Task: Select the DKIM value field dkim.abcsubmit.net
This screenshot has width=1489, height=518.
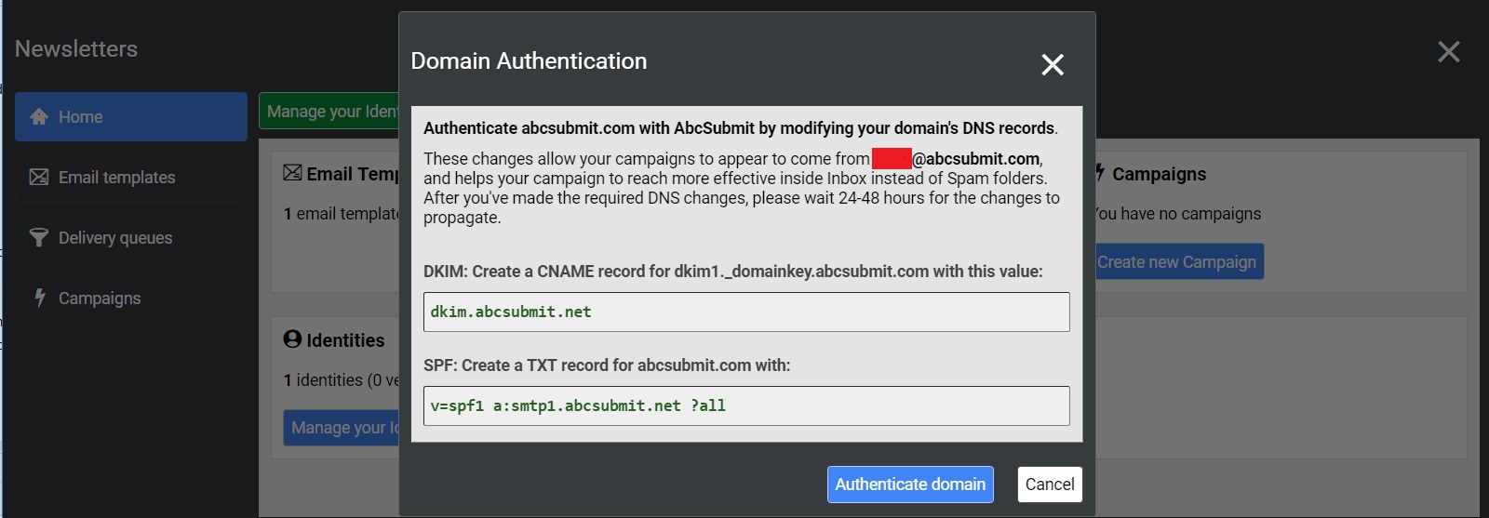Action: point(745,312)
